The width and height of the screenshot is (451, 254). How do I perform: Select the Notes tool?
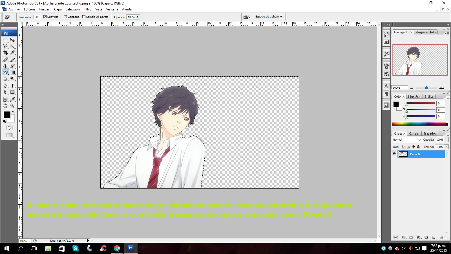tap(5, 99)
